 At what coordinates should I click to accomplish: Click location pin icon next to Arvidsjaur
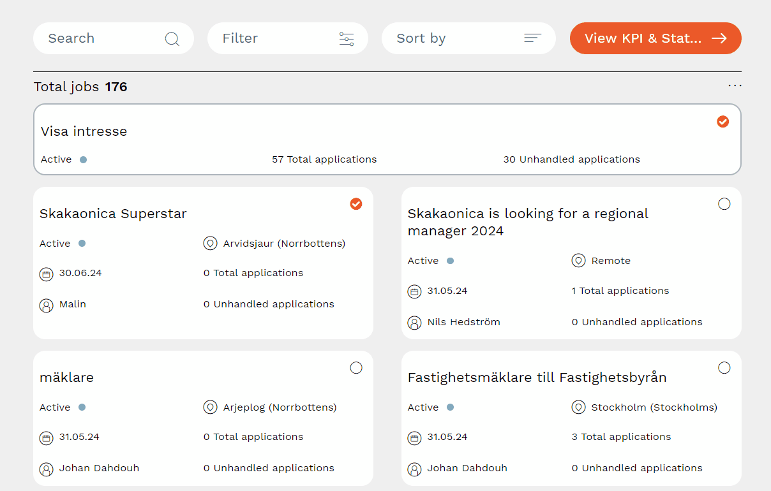(210, 244)
